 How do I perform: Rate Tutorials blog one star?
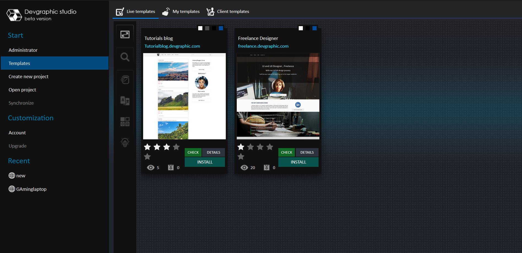coord(147,147)
